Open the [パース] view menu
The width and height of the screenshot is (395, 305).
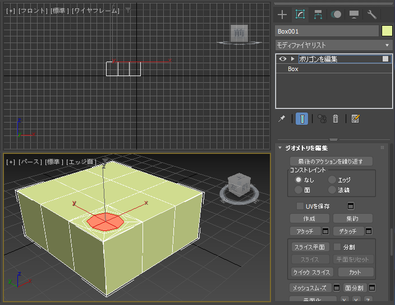click(x=30, y=162)
